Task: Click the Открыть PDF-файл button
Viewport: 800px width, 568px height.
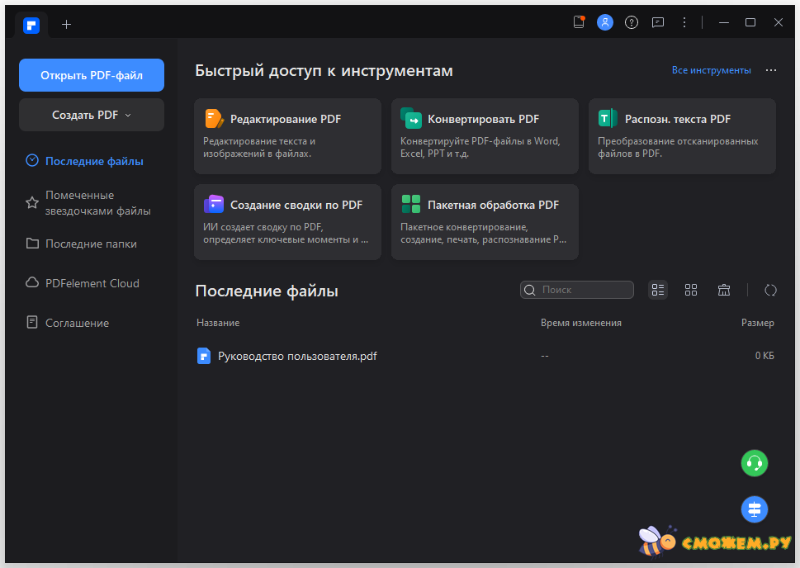Action: pyautogui.click(x=92, y=75)
